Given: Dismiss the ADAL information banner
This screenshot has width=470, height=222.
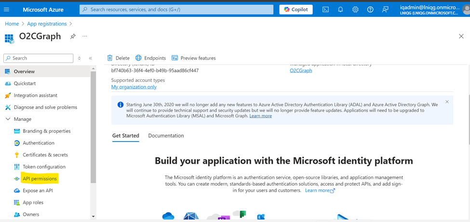Looking at the screenshot, I should pyautogui.click(x=447, y=102).
